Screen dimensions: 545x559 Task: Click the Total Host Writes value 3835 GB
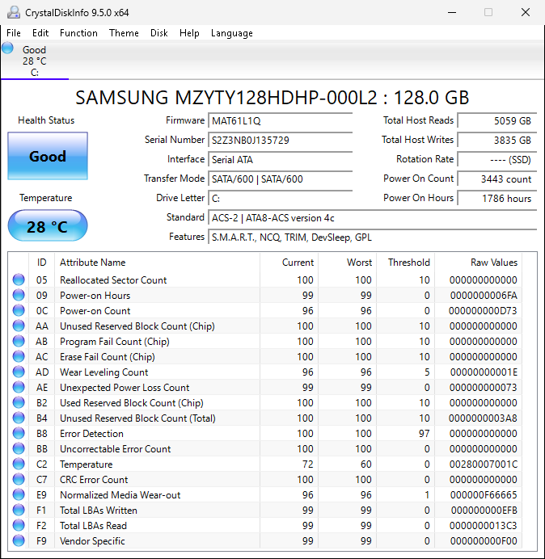coord(497,140)
